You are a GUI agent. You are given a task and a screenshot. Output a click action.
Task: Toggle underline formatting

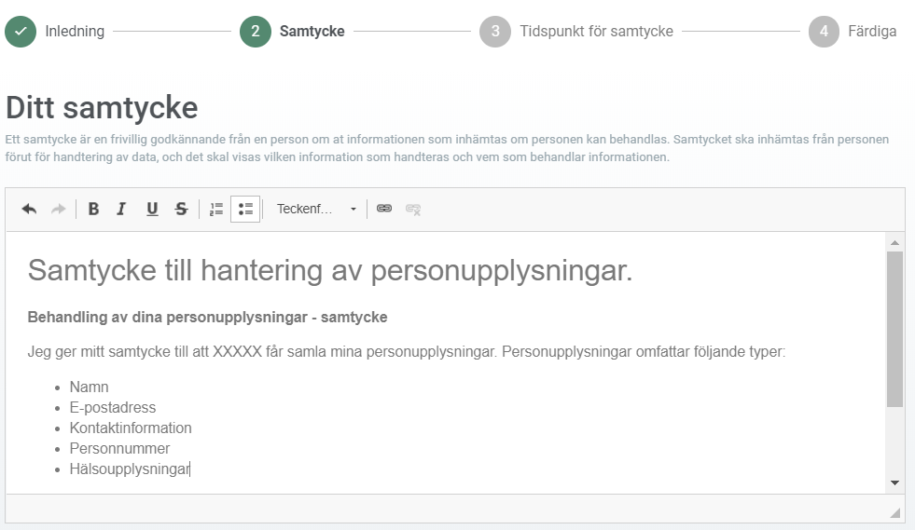[152, 210]
